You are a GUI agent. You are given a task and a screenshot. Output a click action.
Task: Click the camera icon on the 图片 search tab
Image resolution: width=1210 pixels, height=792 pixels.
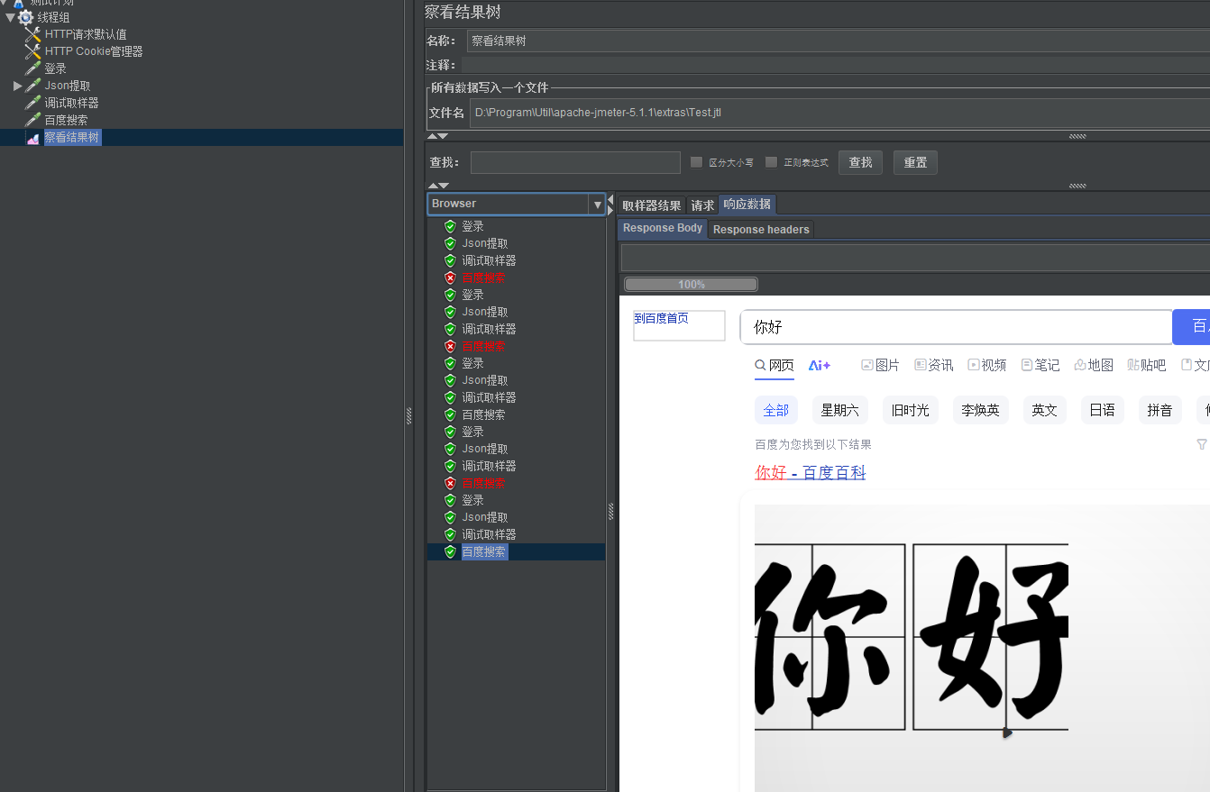tap(866, 364)
